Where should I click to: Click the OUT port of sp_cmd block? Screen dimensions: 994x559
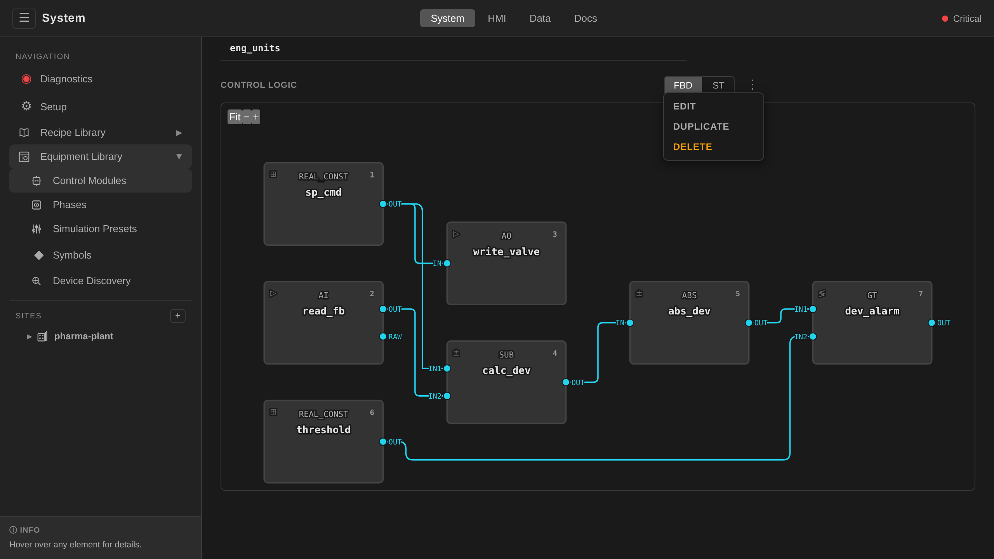(383, 204)
